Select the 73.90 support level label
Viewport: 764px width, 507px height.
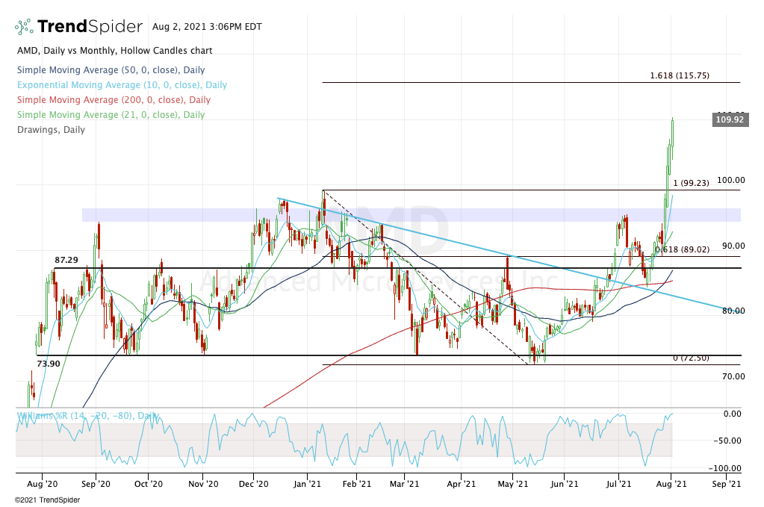[x=49, y=364]
